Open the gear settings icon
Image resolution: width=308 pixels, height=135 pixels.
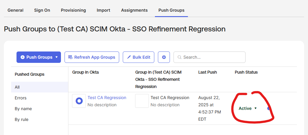[x=164, y=57]
